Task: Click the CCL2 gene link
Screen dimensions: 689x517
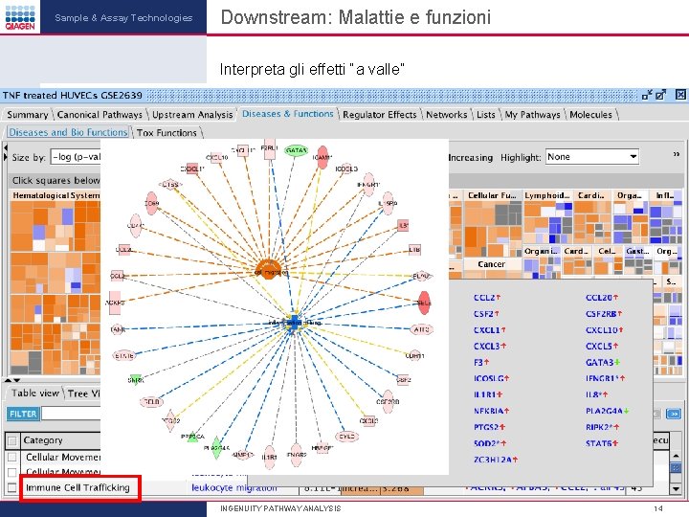Action: (484, 298)
